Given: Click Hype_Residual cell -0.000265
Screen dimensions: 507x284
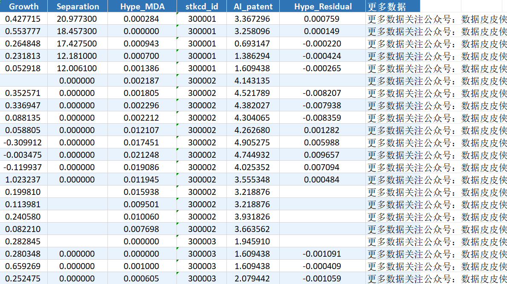Looking at the screenshot, I should (x=323, y=68).
